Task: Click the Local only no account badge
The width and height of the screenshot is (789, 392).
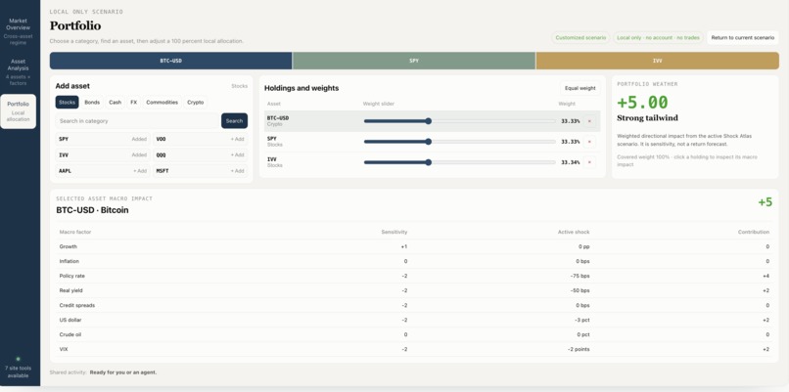Action: tap(658, 38)
